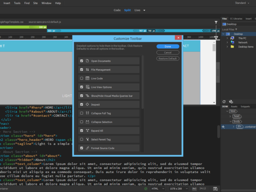Expand the head element in DOM tree

(230, 116)
